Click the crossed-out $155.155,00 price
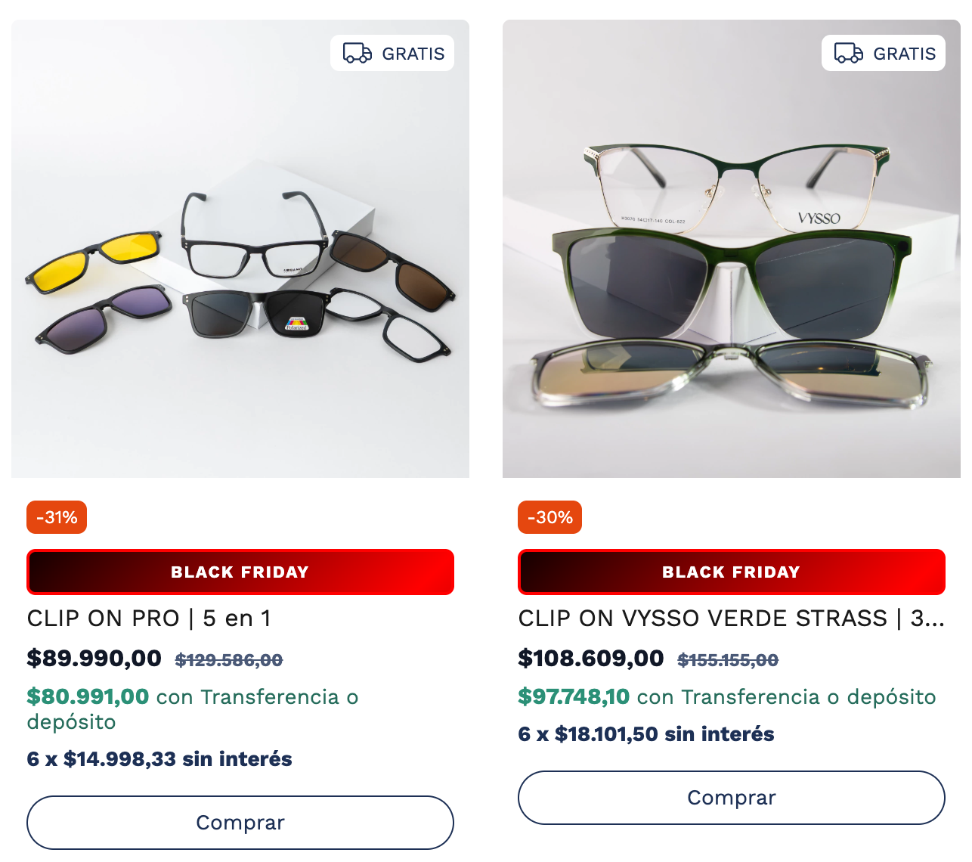 (x=728, y=660)
